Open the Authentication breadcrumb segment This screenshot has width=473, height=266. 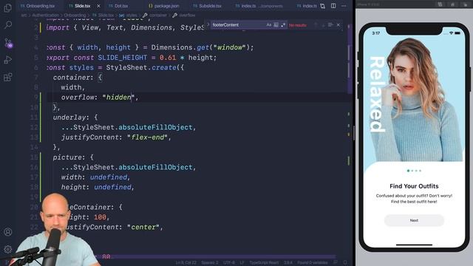[46, 15]
